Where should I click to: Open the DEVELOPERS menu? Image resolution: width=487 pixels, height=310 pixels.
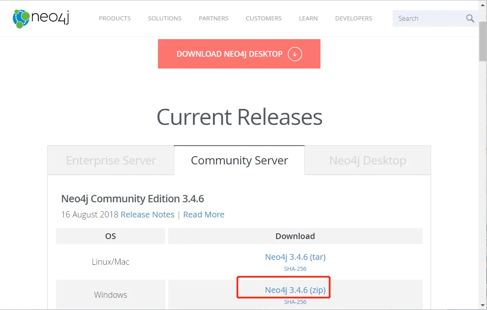point(354,18)
